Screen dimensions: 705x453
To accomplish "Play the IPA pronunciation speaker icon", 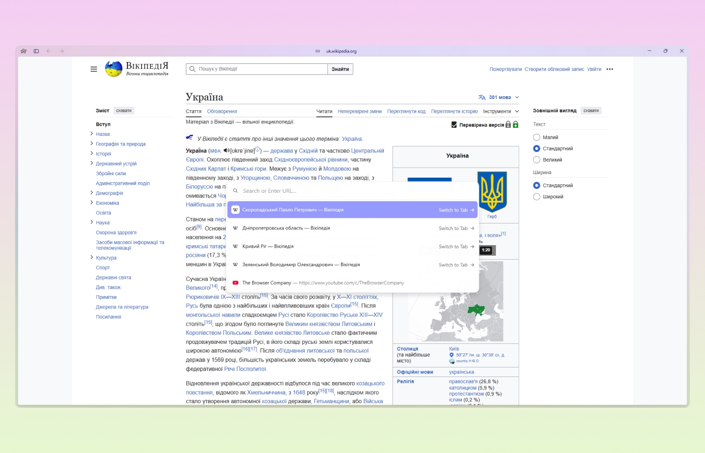I will (227, 150).
